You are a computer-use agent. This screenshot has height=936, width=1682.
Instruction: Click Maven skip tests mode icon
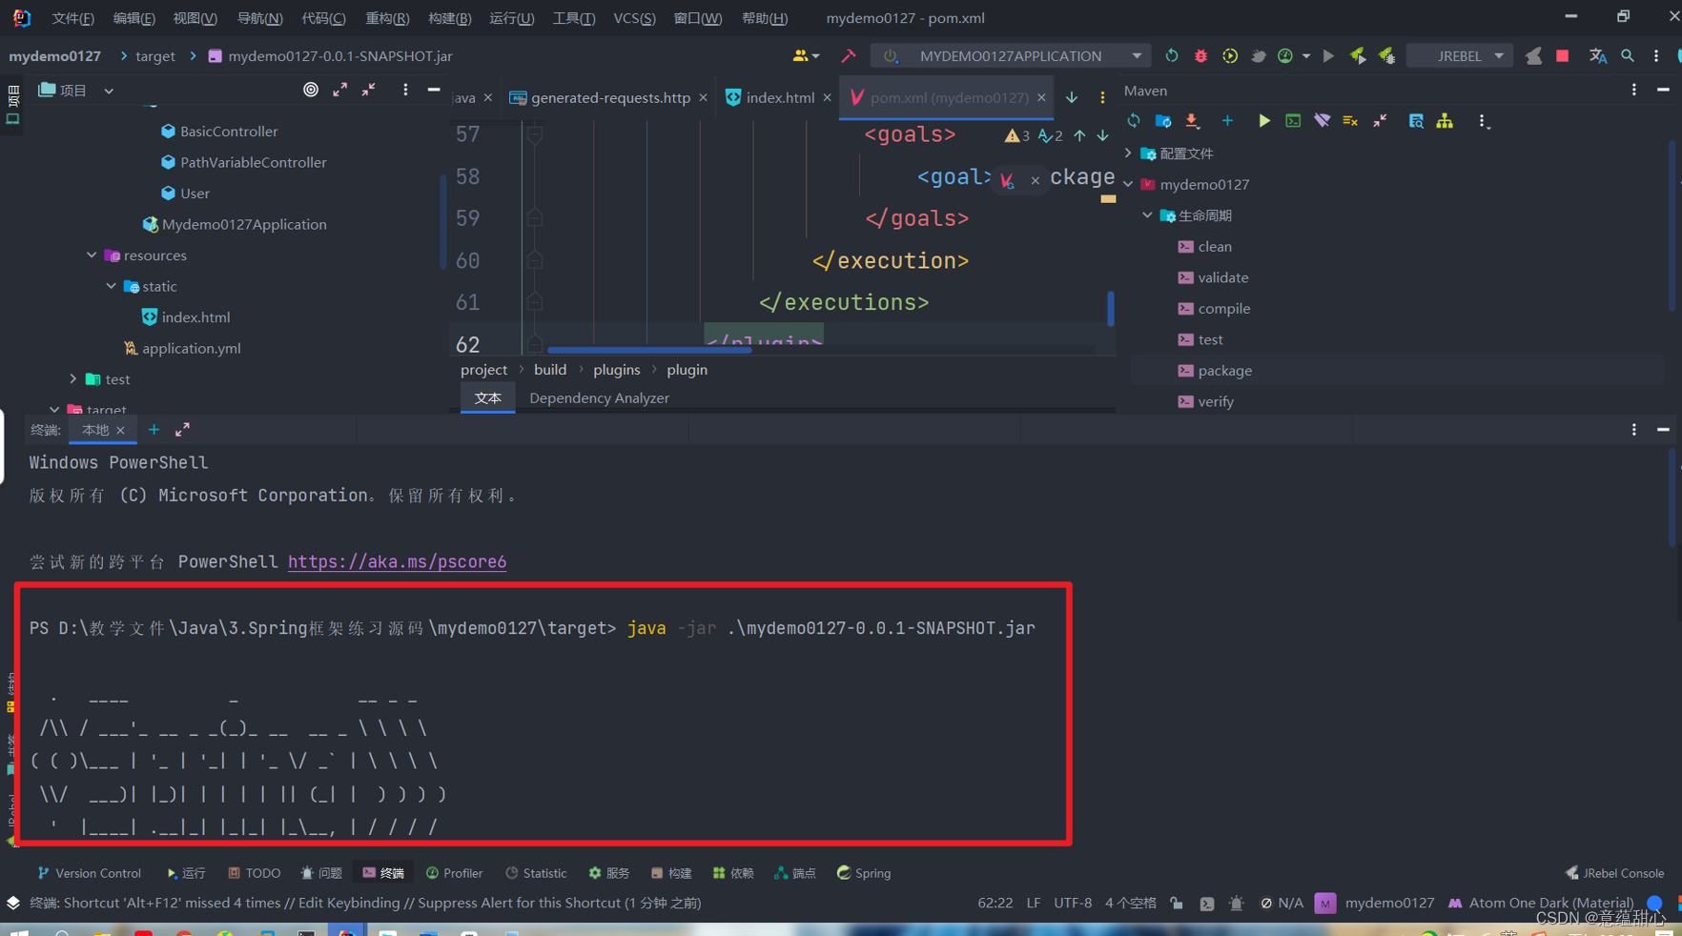coord(1350,121)
